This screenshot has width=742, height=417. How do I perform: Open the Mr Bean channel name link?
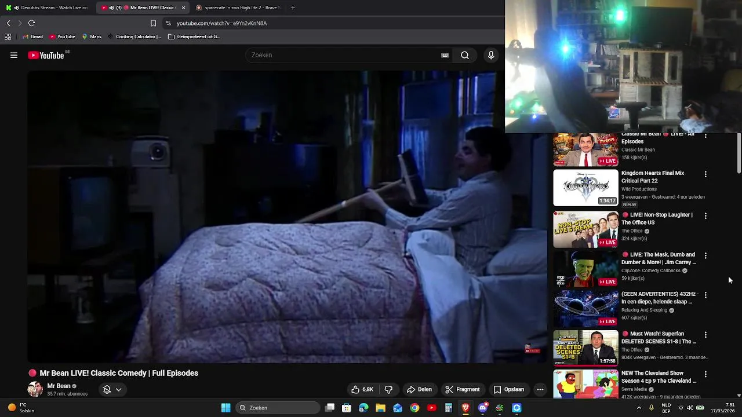click(x=59, y=386)
